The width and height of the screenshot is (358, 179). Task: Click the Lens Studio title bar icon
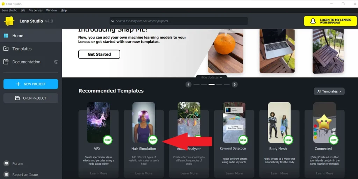coord(3,4)
